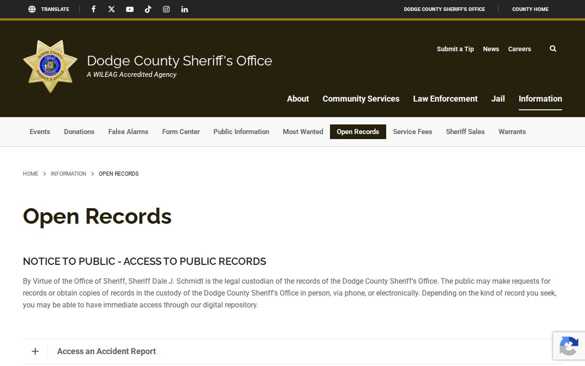Image resolution: width=585 pixels, height=366 pixels.
Task: Open the TikTok icon
Action: tap(148, 9)
